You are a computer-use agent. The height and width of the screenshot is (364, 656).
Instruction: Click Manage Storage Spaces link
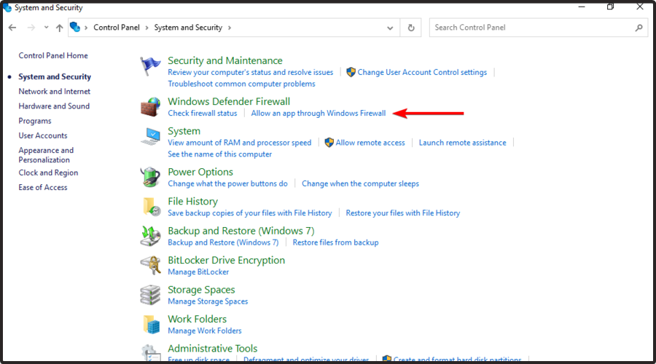coord(208,301)
